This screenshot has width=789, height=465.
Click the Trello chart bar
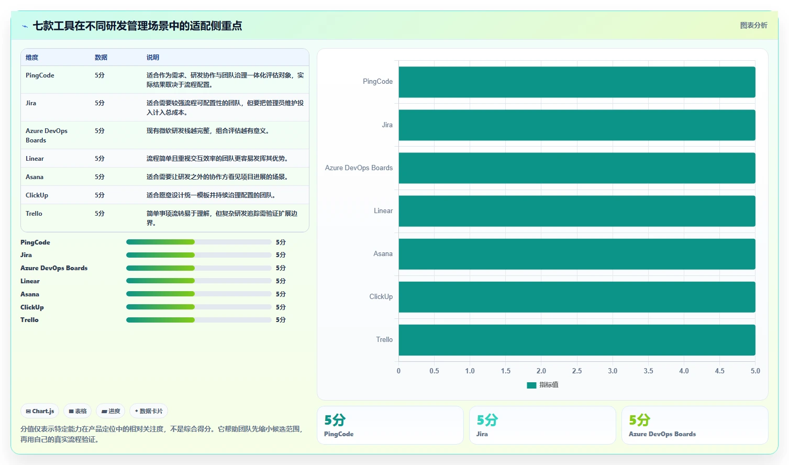point(577,340)
